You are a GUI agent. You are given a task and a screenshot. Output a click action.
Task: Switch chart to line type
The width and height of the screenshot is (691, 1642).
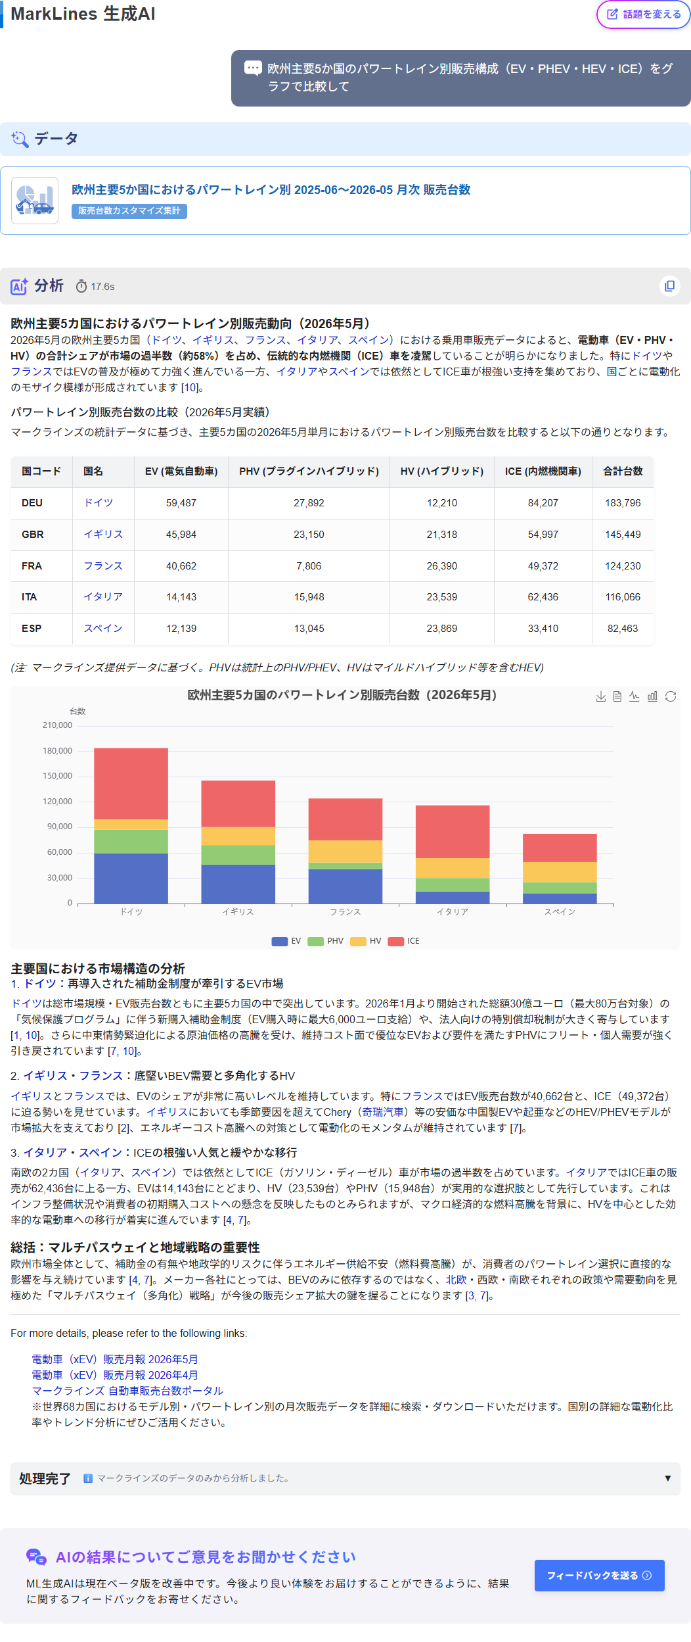pyautogui.click(x=635, y=696)
